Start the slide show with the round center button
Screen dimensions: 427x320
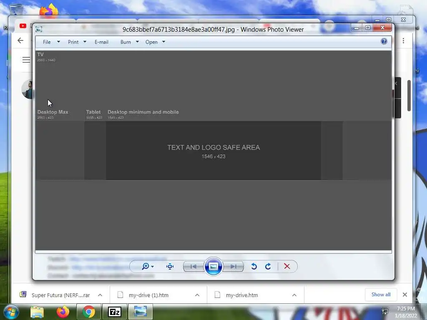pos(213,266)
